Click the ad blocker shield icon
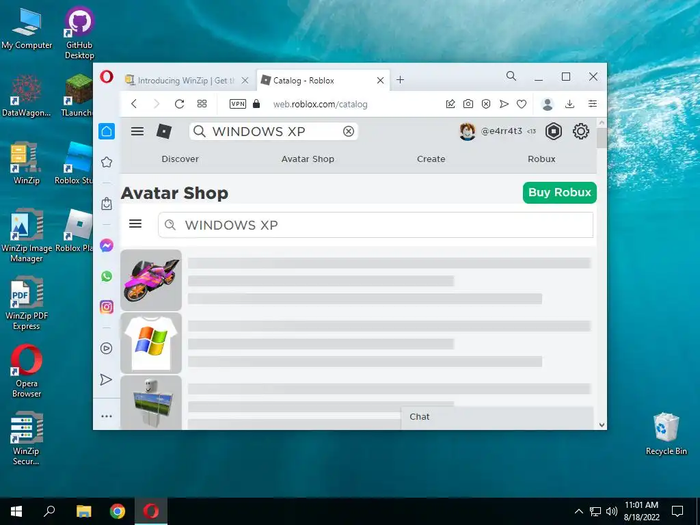This screenshot has height=525, width=700. coord(486,104)
